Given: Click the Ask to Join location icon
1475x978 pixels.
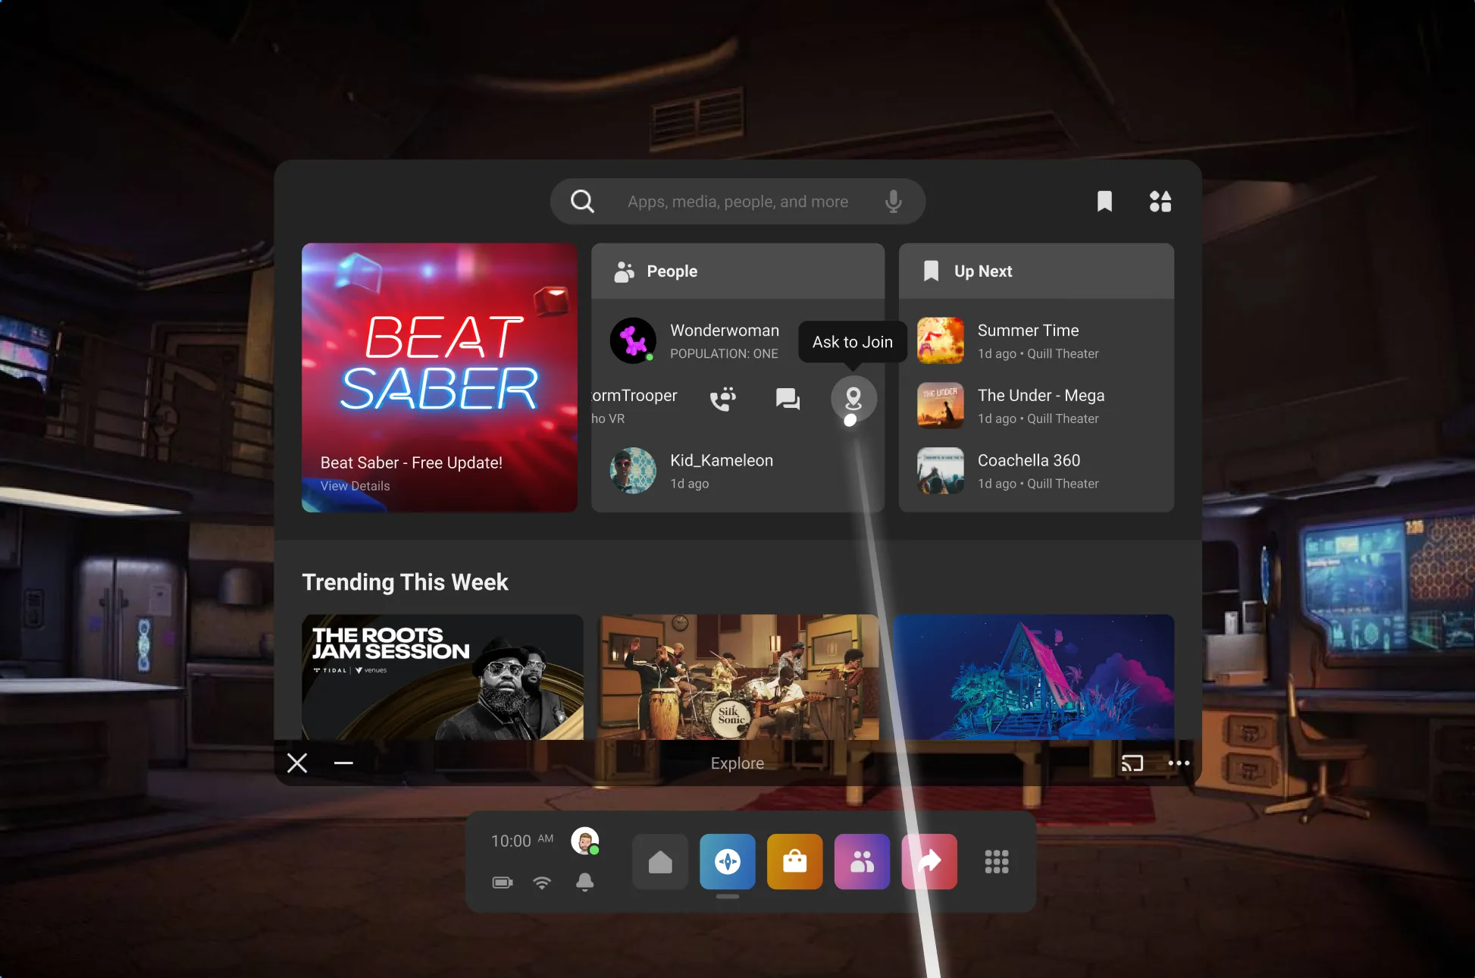Looking at the screenshot, I should (x=853, y=398).
